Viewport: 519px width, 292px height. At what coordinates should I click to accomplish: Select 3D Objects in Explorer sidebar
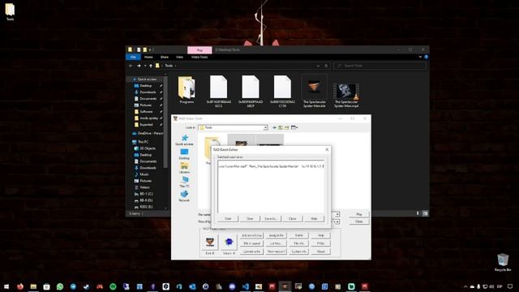(148, 148)
